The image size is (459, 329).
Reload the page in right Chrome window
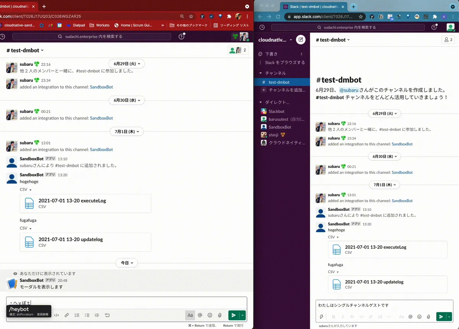click(278, 17)
